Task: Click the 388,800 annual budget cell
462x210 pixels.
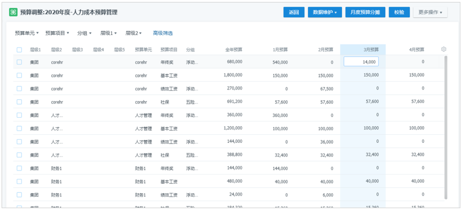Action: (235, 154)
